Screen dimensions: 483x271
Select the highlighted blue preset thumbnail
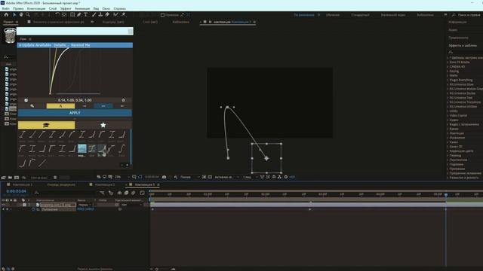pyautogui.click(x=82, y=149)
